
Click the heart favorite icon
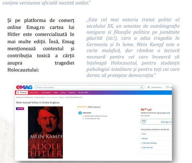click(144, 121)
